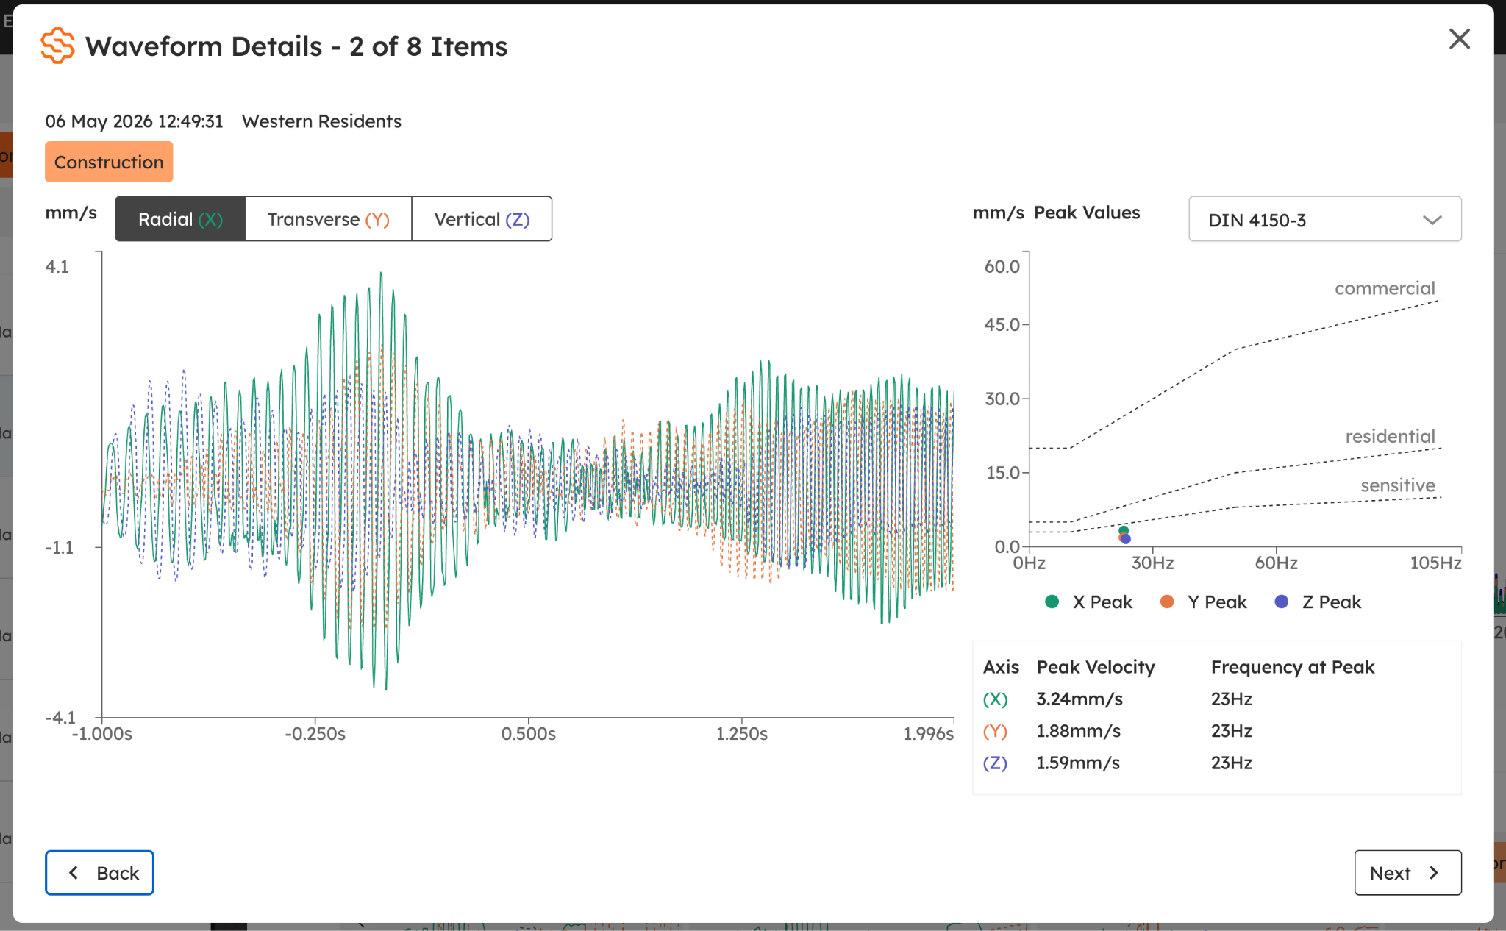Viewport: 1506px width, 931px height.
Task: Close the Waveform Details dialog
Action: pyautogui.click(x=1459, y=39)
